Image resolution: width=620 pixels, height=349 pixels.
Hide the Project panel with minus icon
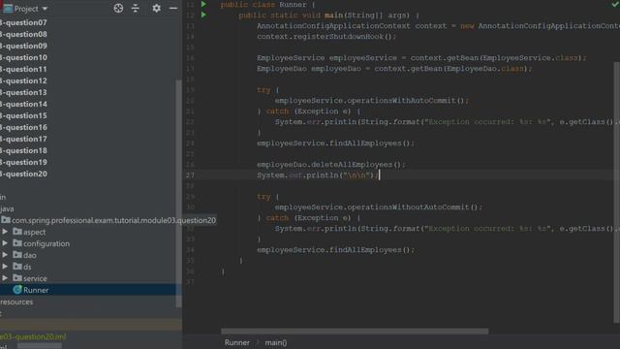pos(173,9)
